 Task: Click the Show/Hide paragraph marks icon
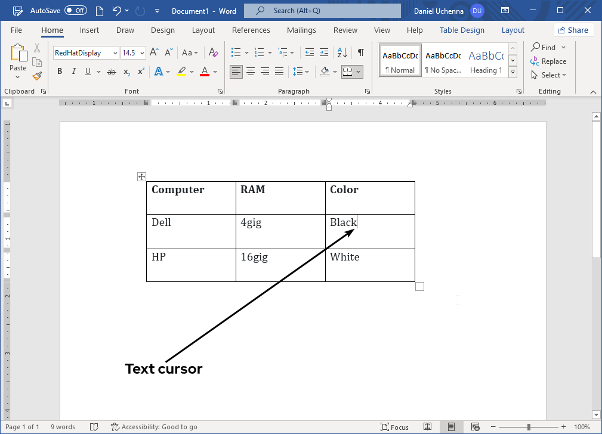[x=360, y=52]
